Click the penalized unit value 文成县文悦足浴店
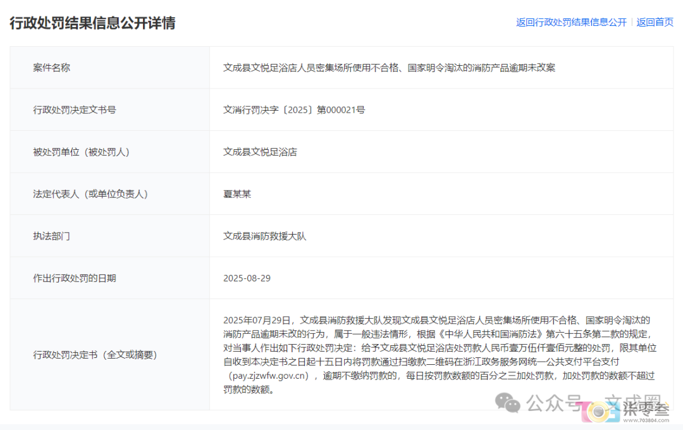Image resolution: width=683 pixels, height=430 pixels. tap(260, 152)
